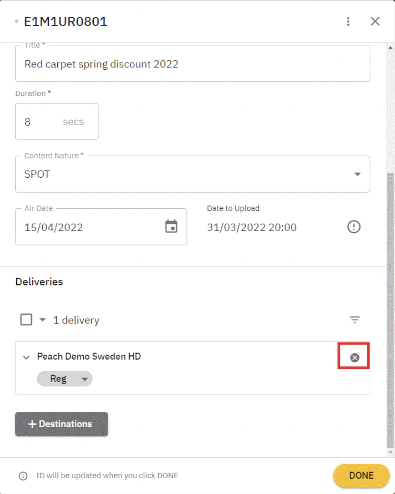Open the deliveries filter icon
Screen dimensions: 395x494
tap(354, 320)
